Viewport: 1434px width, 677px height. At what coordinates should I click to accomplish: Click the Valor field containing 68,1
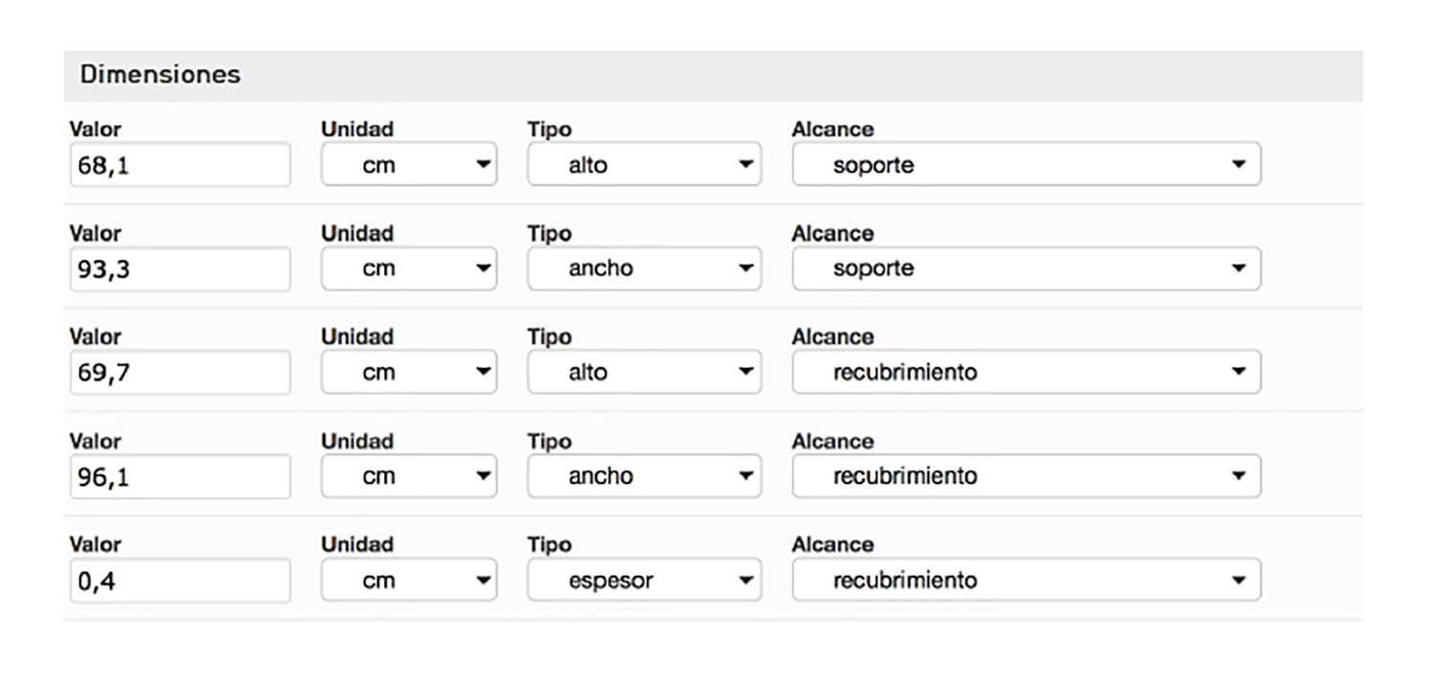click(x=180, y=165)
